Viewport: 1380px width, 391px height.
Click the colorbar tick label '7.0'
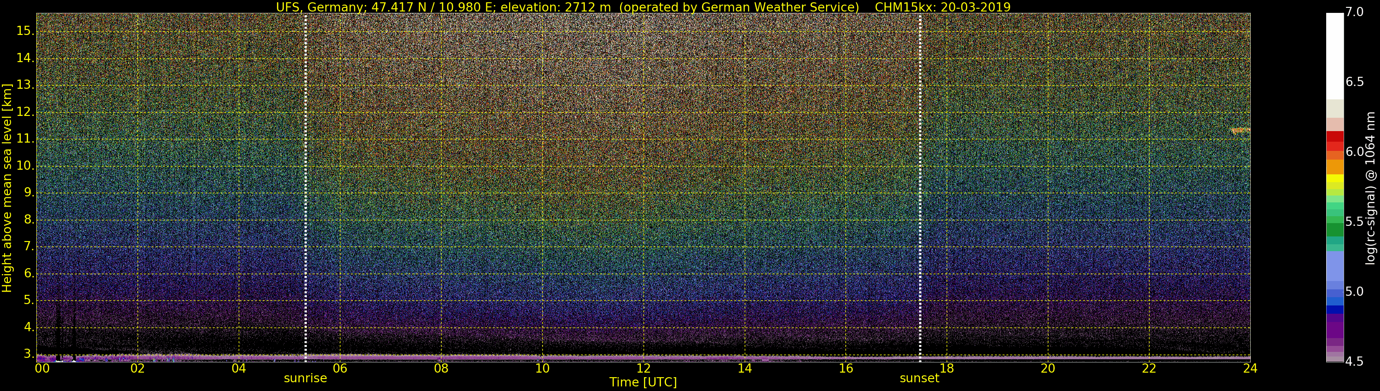[x=1354, y=12]
